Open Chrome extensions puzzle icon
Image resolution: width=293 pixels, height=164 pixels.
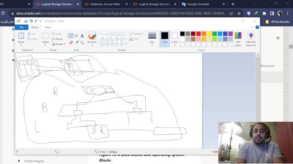[x=264, y=13]
